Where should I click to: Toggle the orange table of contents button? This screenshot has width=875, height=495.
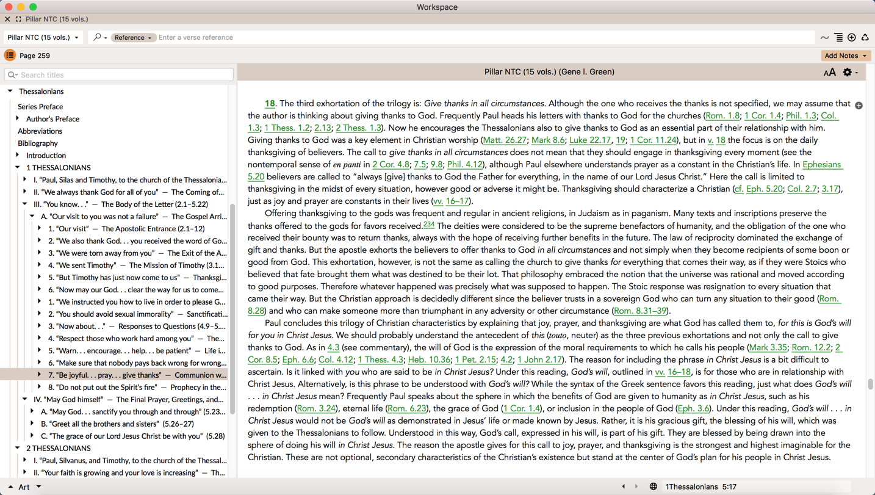[10, 56]
